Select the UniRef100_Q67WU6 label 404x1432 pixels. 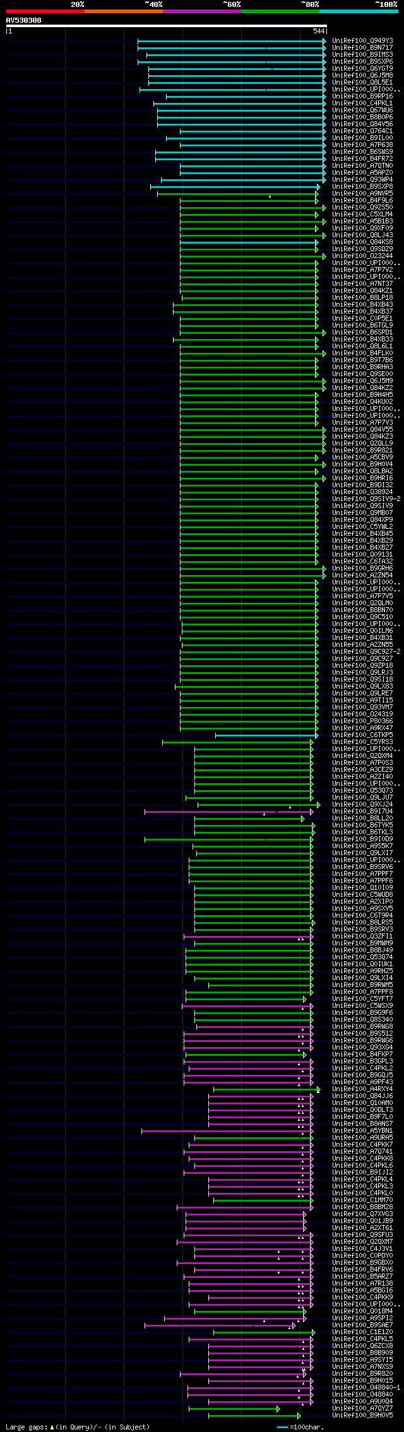[362, 110]
